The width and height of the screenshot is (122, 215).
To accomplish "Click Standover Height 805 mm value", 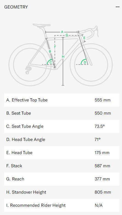I will (x=103, y=192).
